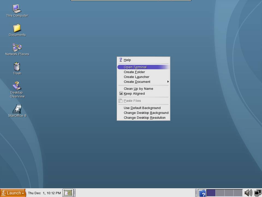262x197 pixels.
Task: Select the Trash icon on desktop
Action: click(x=17, y=69)
